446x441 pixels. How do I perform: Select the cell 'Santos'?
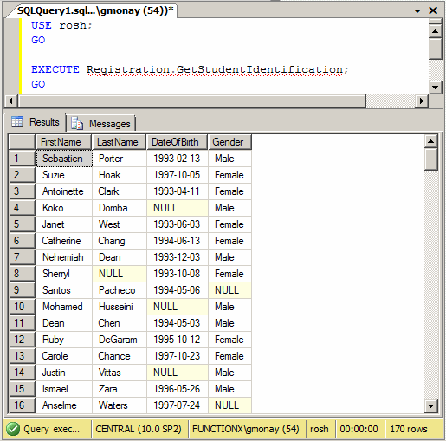[x=64, y=290]
